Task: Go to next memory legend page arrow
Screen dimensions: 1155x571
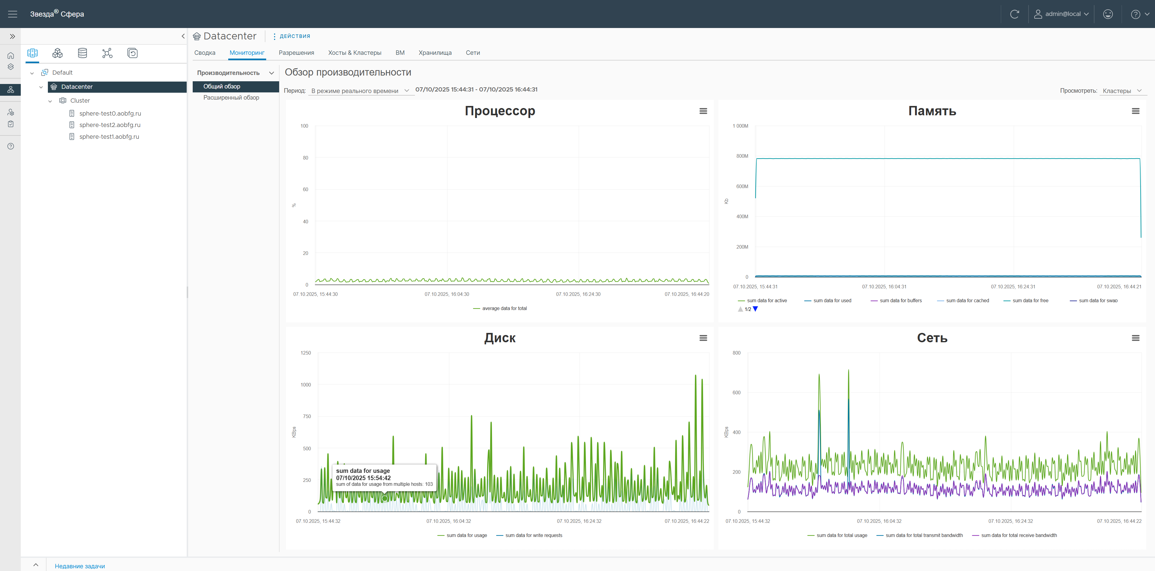Action: pos(755,309)
